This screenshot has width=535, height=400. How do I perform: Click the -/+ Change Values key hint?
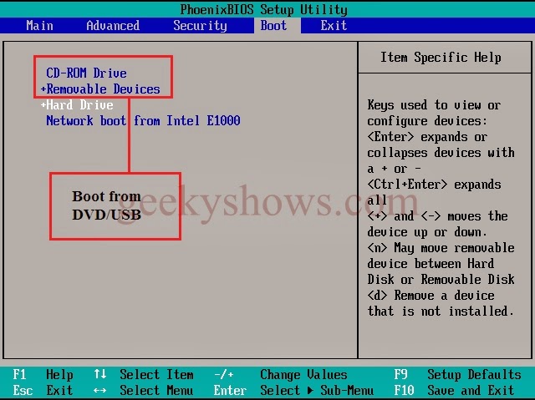click(224, 375)
